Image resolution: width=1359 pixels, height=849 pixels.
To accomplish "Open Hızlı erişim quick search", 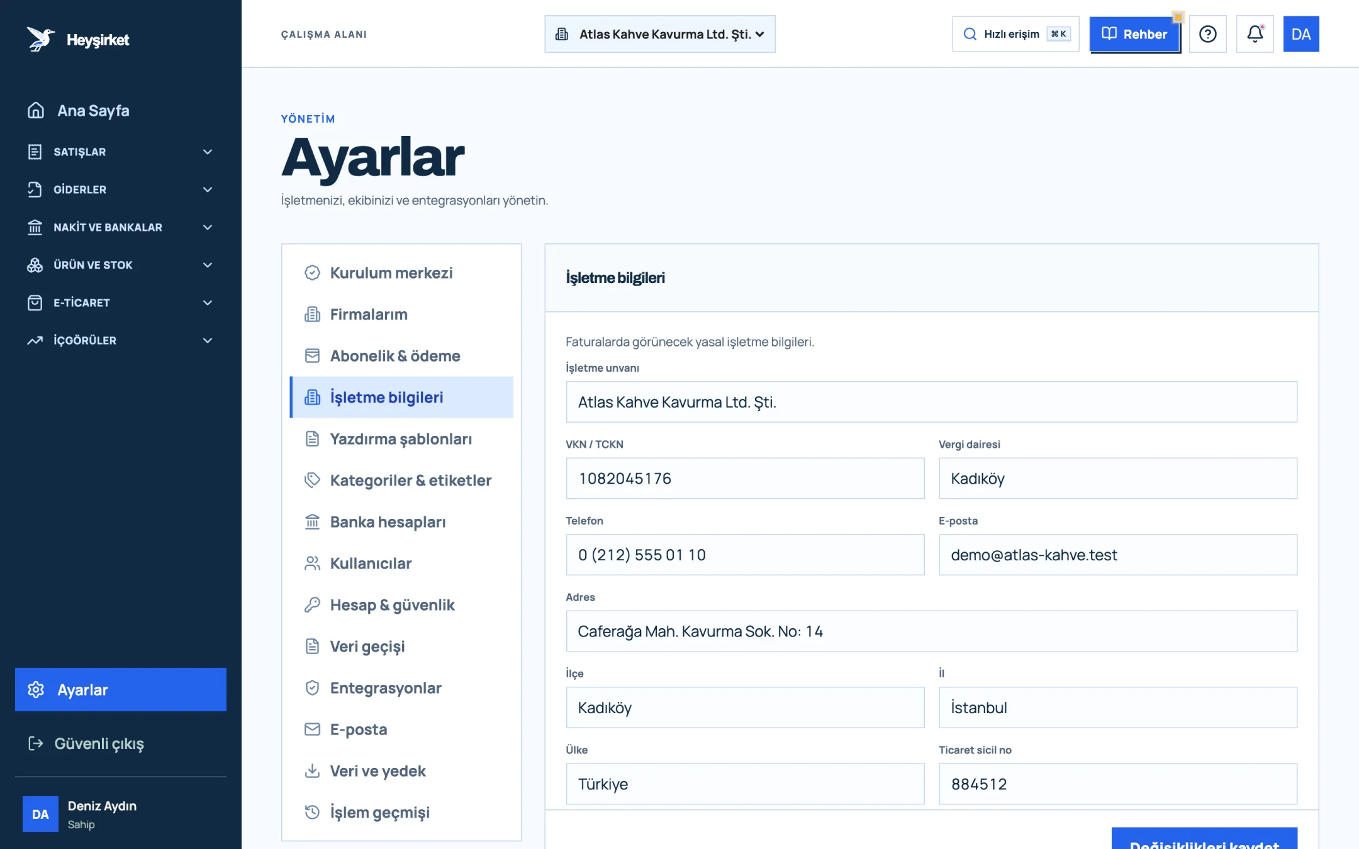I will pyautogui.click(x=1015, y=34).
